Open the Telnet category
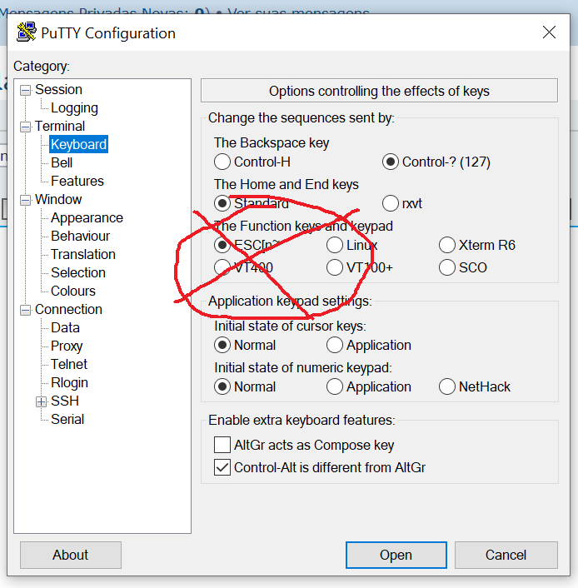 tap(68, 365)
